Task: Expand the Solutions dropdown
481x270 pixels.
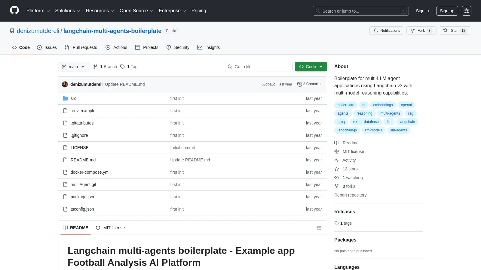Action: 68,11
